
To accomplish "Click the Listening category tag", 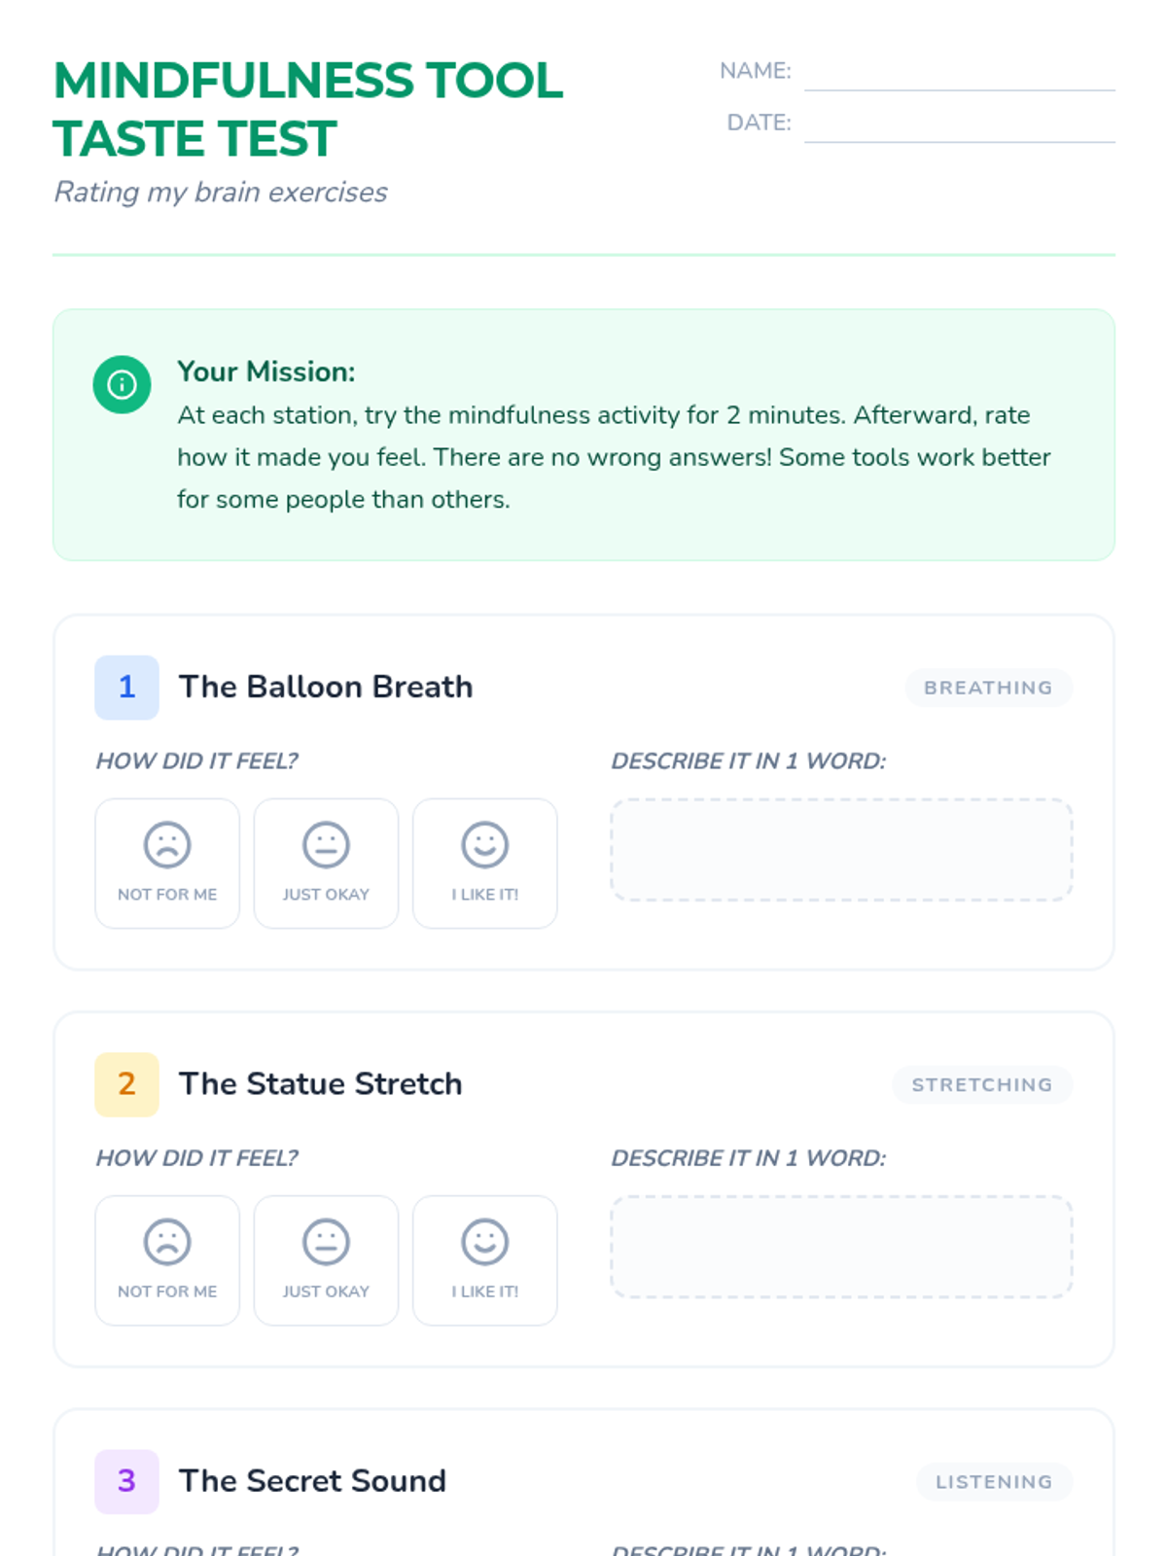I will point(994,1482).
